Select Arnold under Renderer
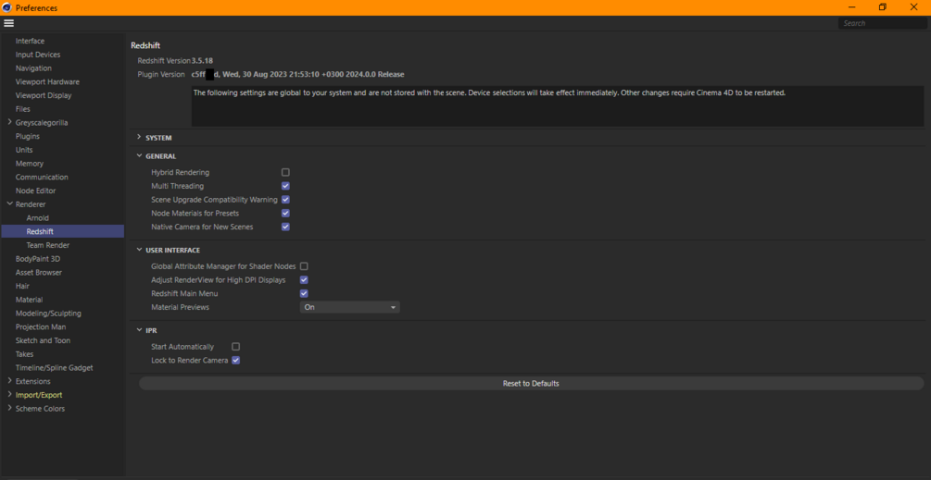This screenshot has height=480, width=931. (x=37, y=218)
